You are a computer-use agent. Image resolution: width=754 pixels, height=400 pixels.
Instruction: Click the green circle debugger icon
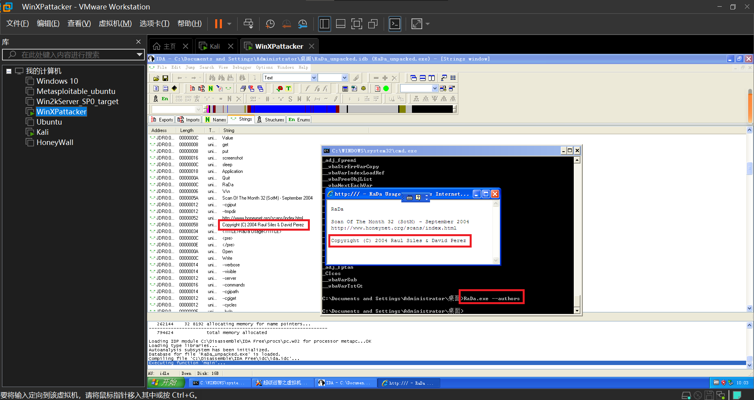(386, 88)
